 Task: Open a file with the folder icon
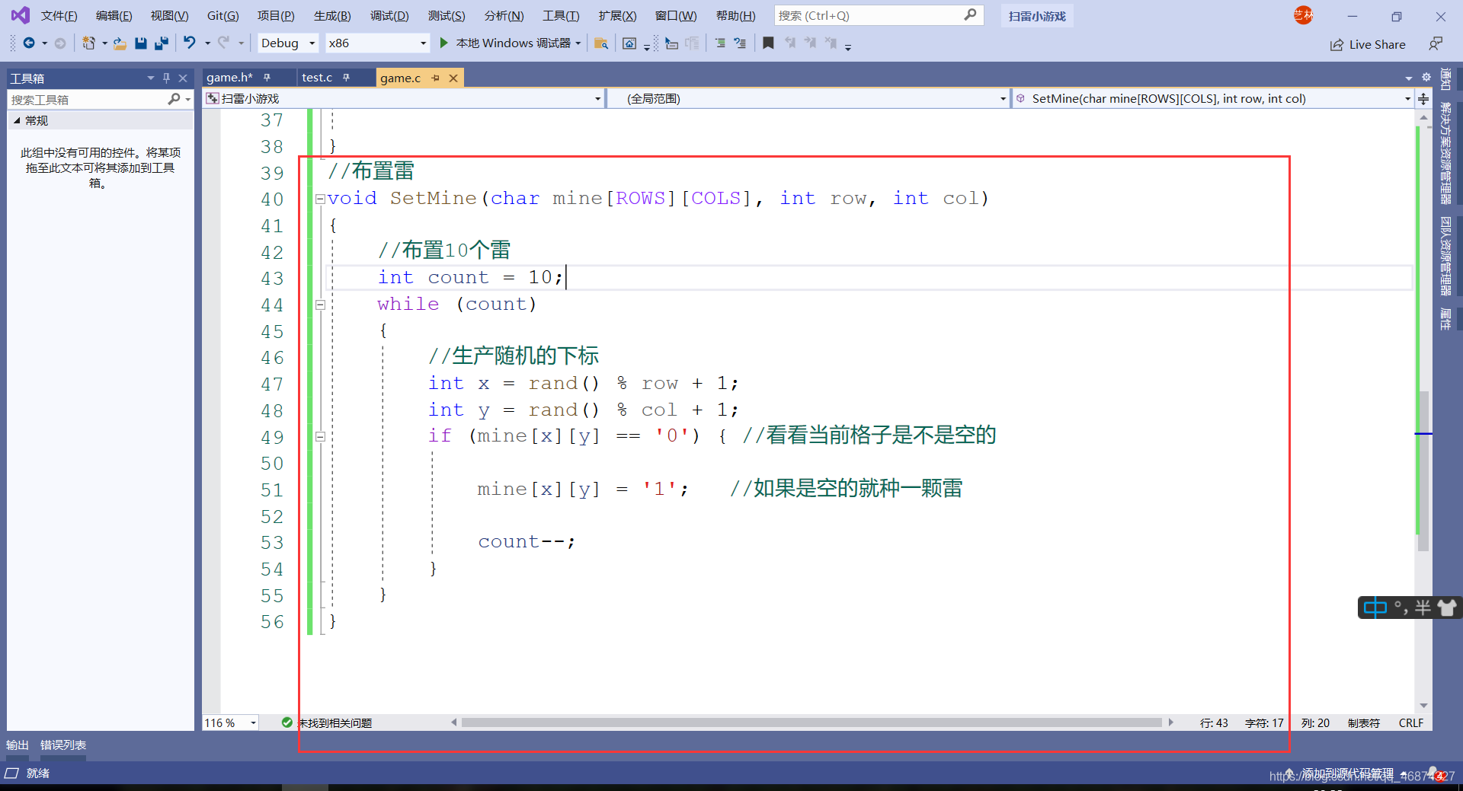click(x=120, y=43)
